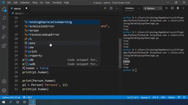Open the Help menu
The width and height of the screenshot is (188, 105).
(66, 3)
